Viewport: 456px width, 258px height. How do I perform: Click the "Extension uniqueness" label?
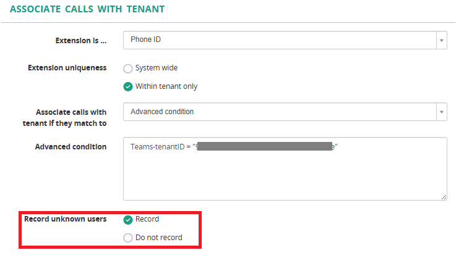pyautogui.click(x=67, y=67)
